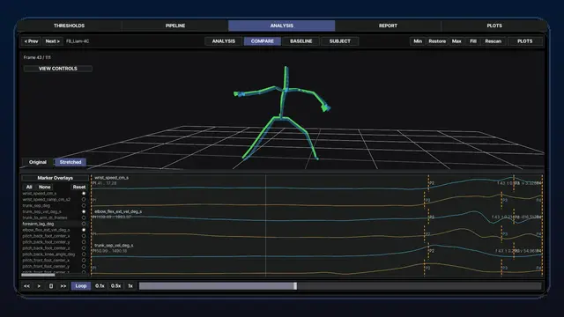Click the elbow_flex_ext_vel_deg_s plot title

(118, 211)
